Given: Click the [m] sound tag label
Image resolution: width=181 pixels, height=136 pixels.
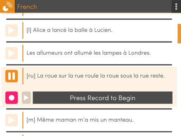Looking at the screenshot, I should point(31,120).
